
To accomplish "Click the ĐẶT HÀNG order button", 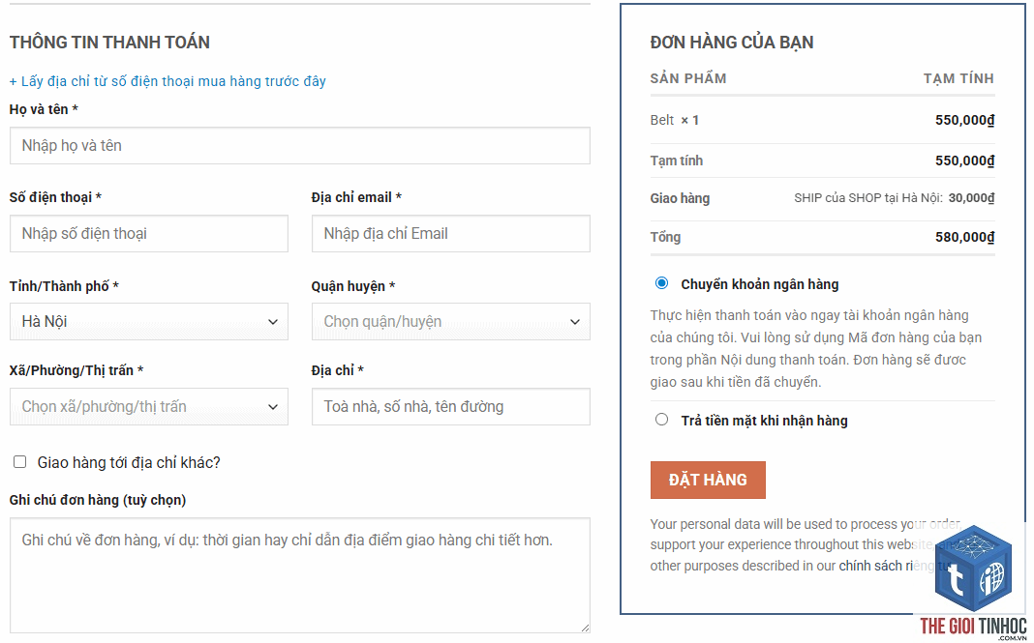I will point(708,480).
